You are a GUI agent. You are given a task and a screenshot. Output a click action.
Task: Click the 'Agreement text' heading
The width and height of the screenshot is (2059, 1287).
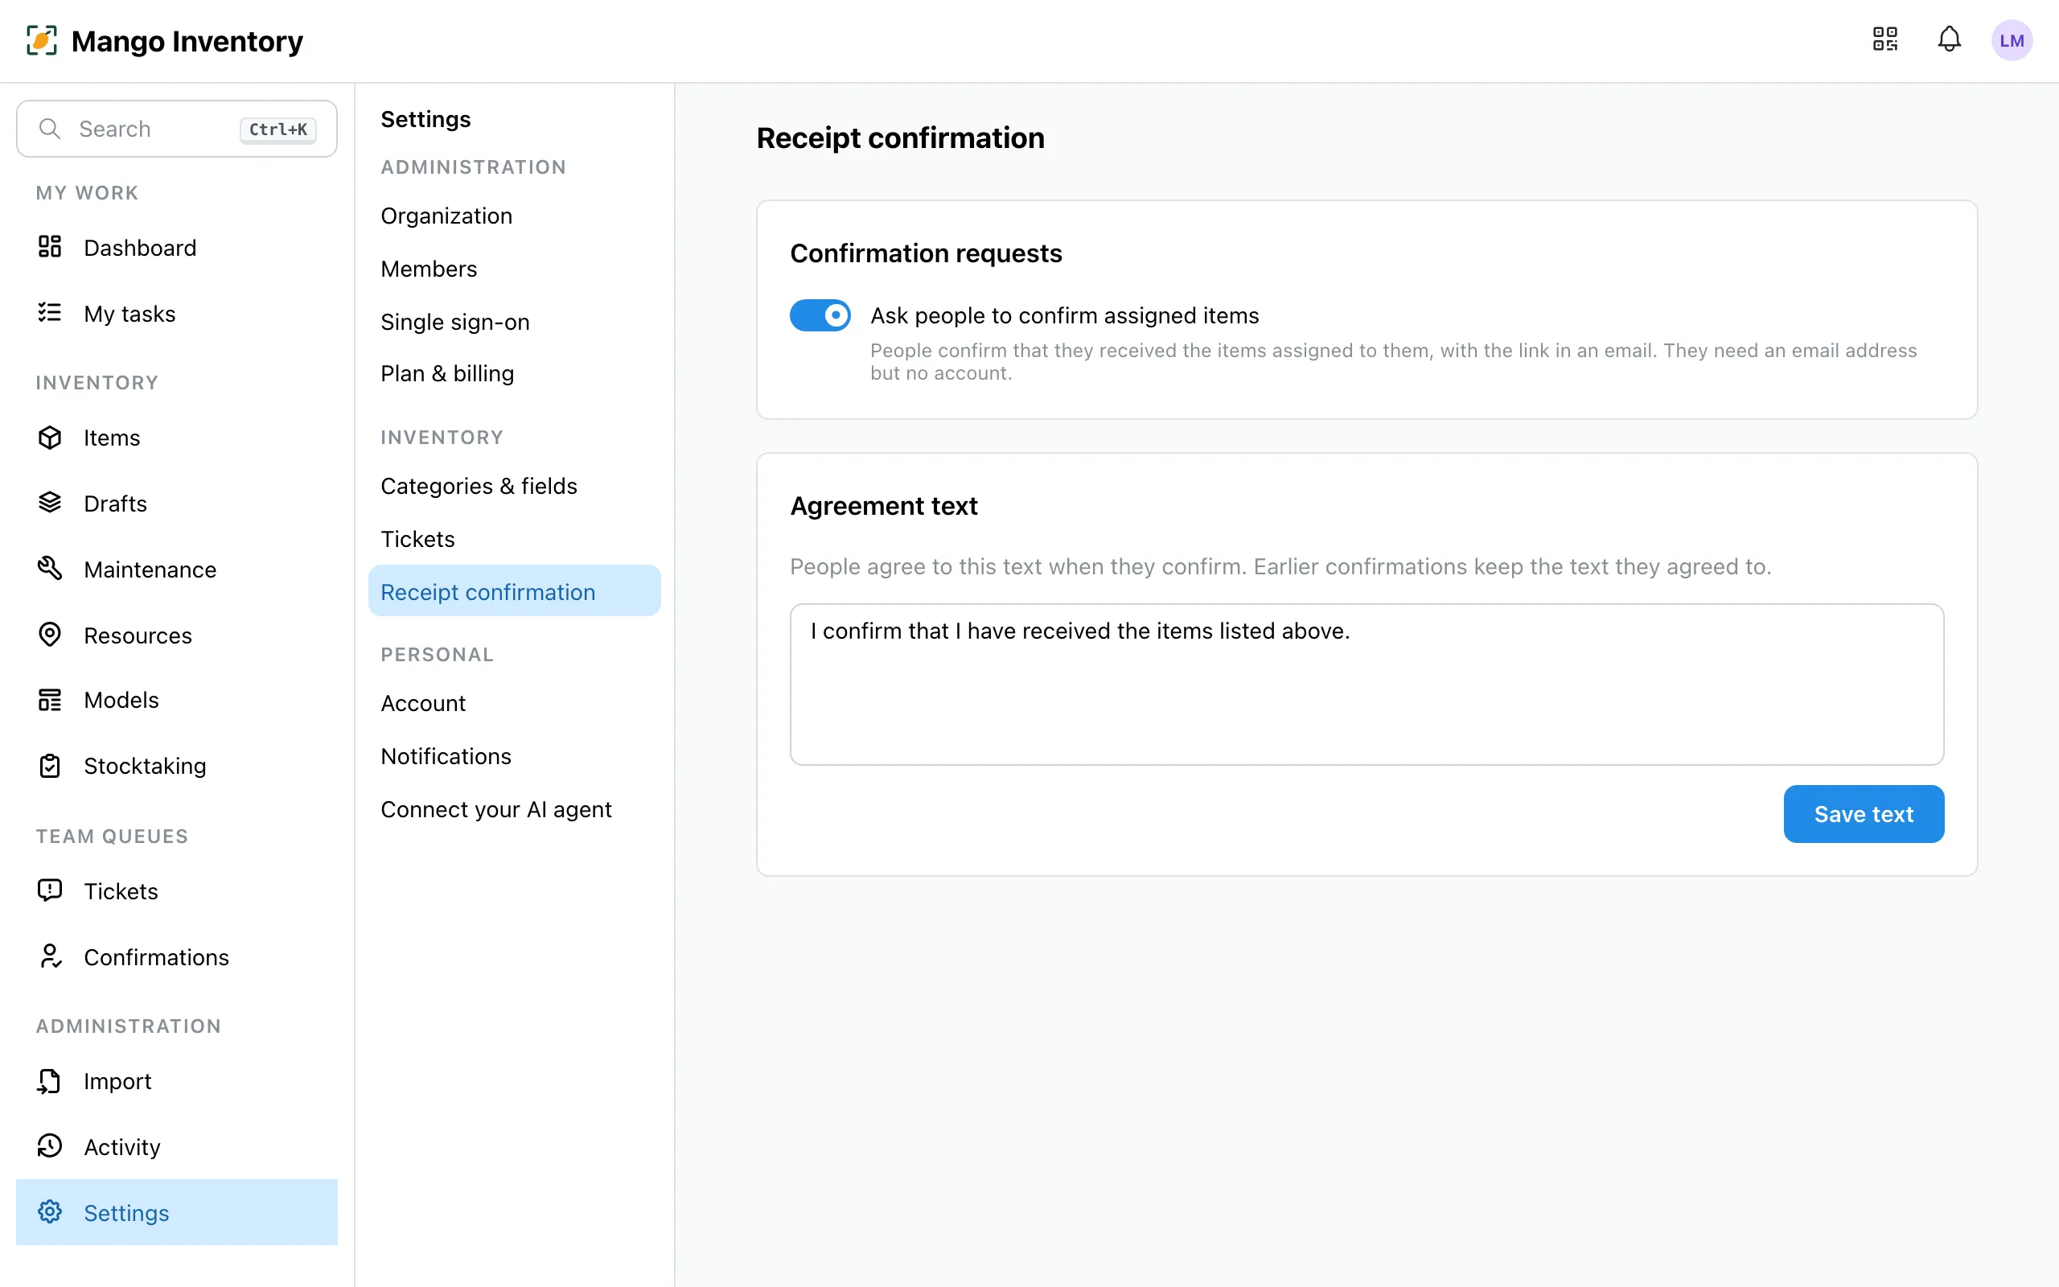(x=883, y=506)
